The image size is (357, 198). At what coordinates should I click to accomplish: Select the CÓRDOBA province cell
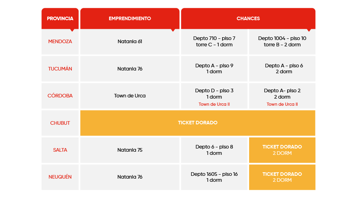coord(60,96)
